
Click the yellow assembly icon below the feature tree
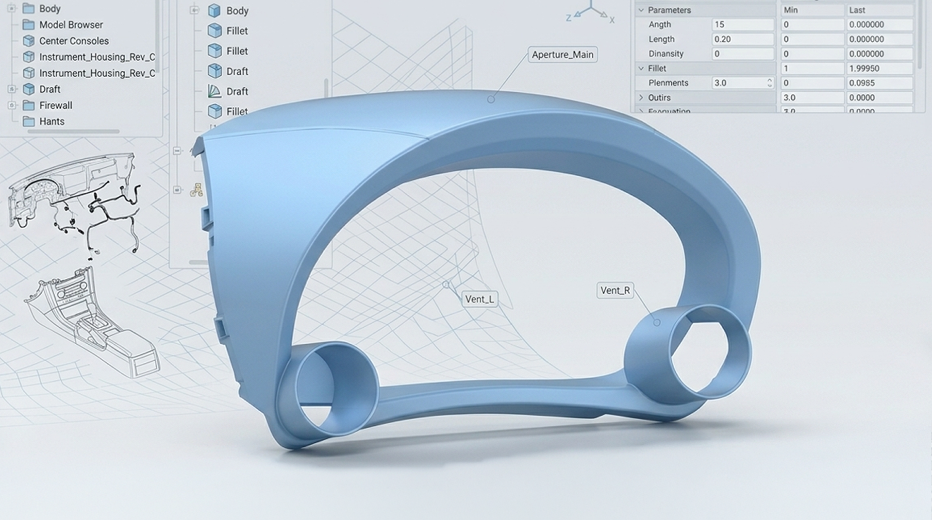click(197, 190)
